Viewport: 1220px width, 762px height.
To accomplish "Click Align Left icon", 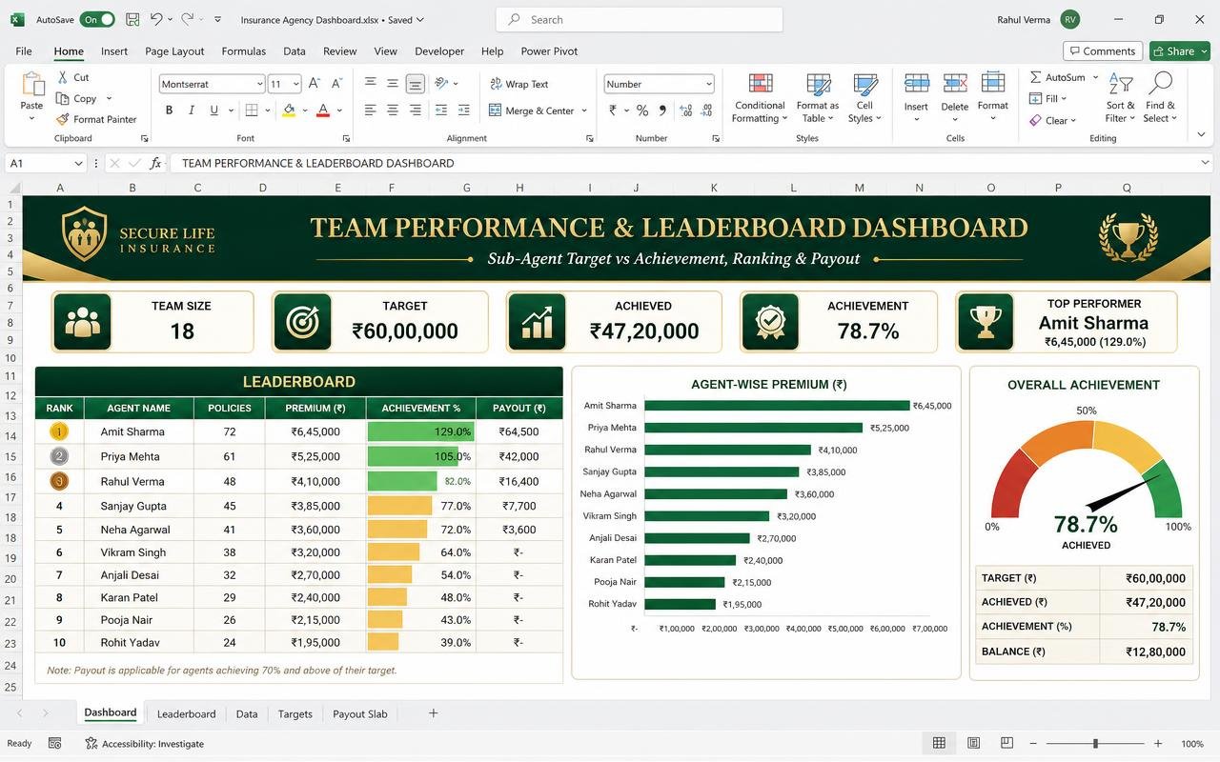I will pos(370,110).
